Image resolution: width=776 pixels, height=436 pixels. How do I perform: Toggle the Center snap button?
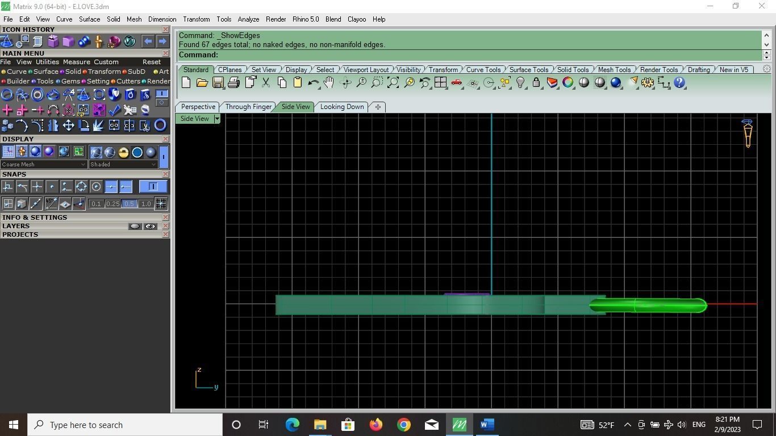pyautogui.click(x=96, y=187)
